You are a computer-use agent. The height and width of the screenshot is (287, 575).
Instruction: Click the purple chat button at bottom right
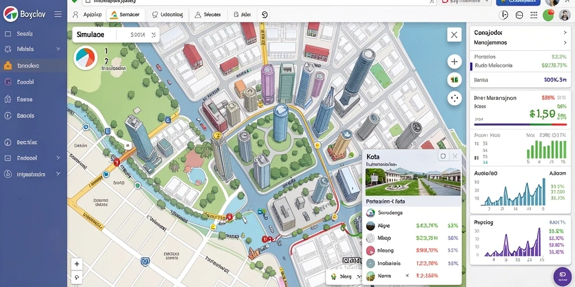(563, 276)
